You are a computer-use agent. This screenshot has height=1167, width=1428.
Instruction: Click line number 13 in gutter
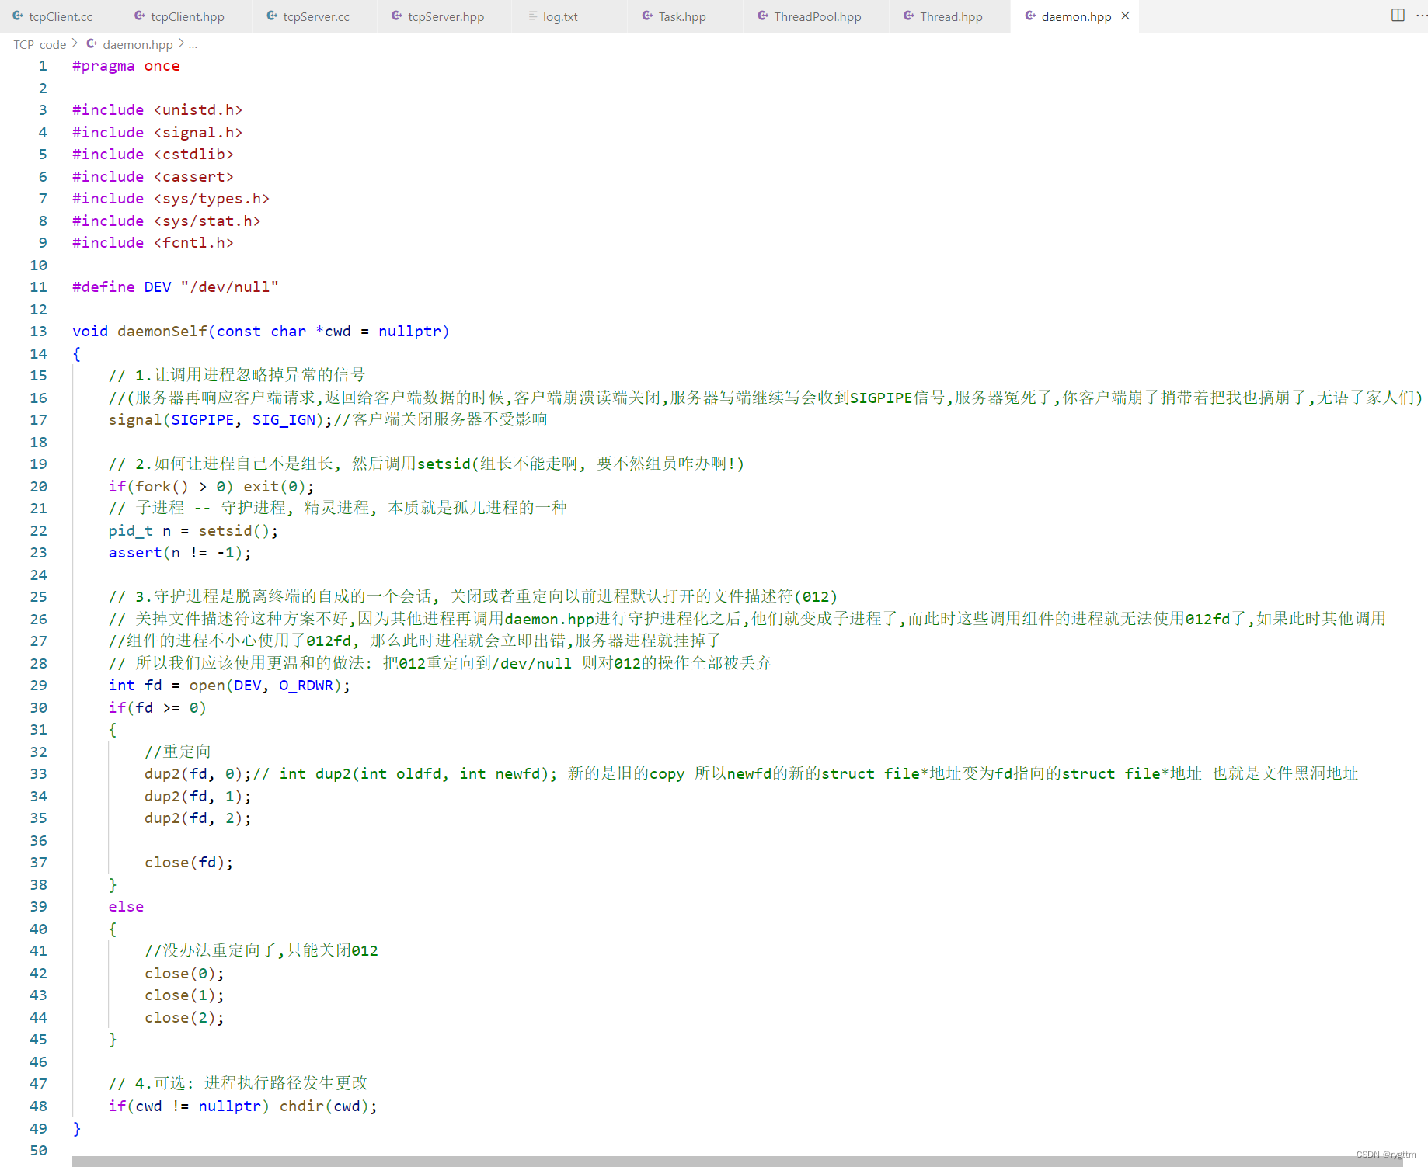[x=39, y=332]
